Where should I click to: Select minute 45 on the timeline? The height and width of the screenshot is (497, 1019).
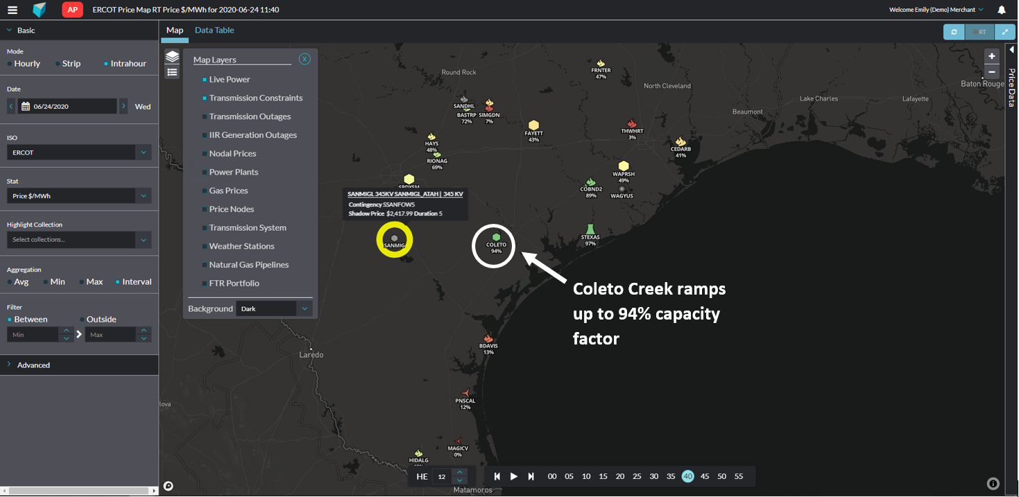705,476
